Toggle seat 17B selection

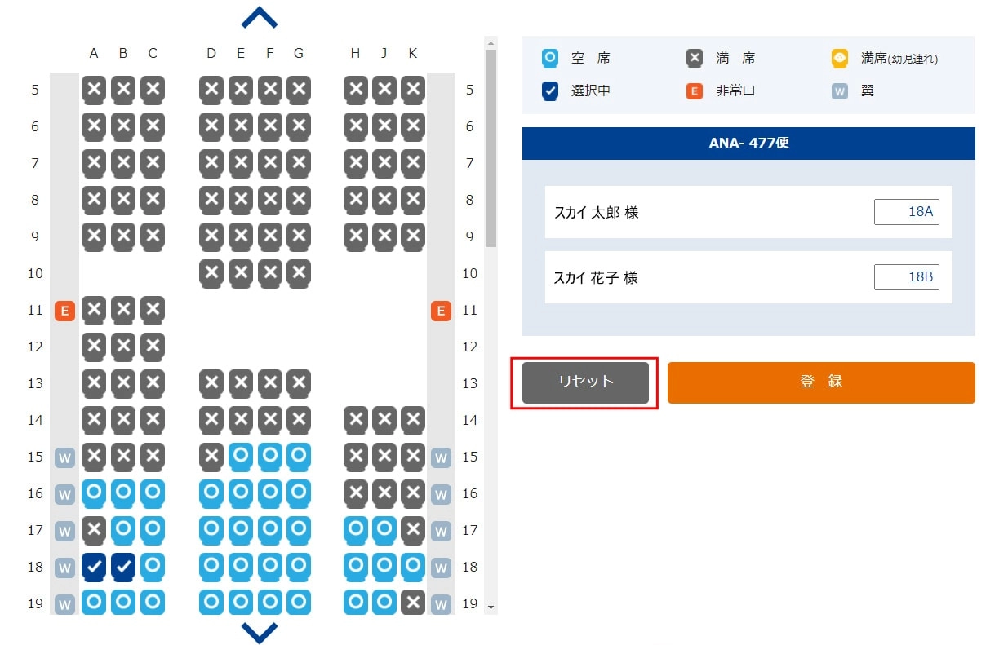tap(123, 530)
